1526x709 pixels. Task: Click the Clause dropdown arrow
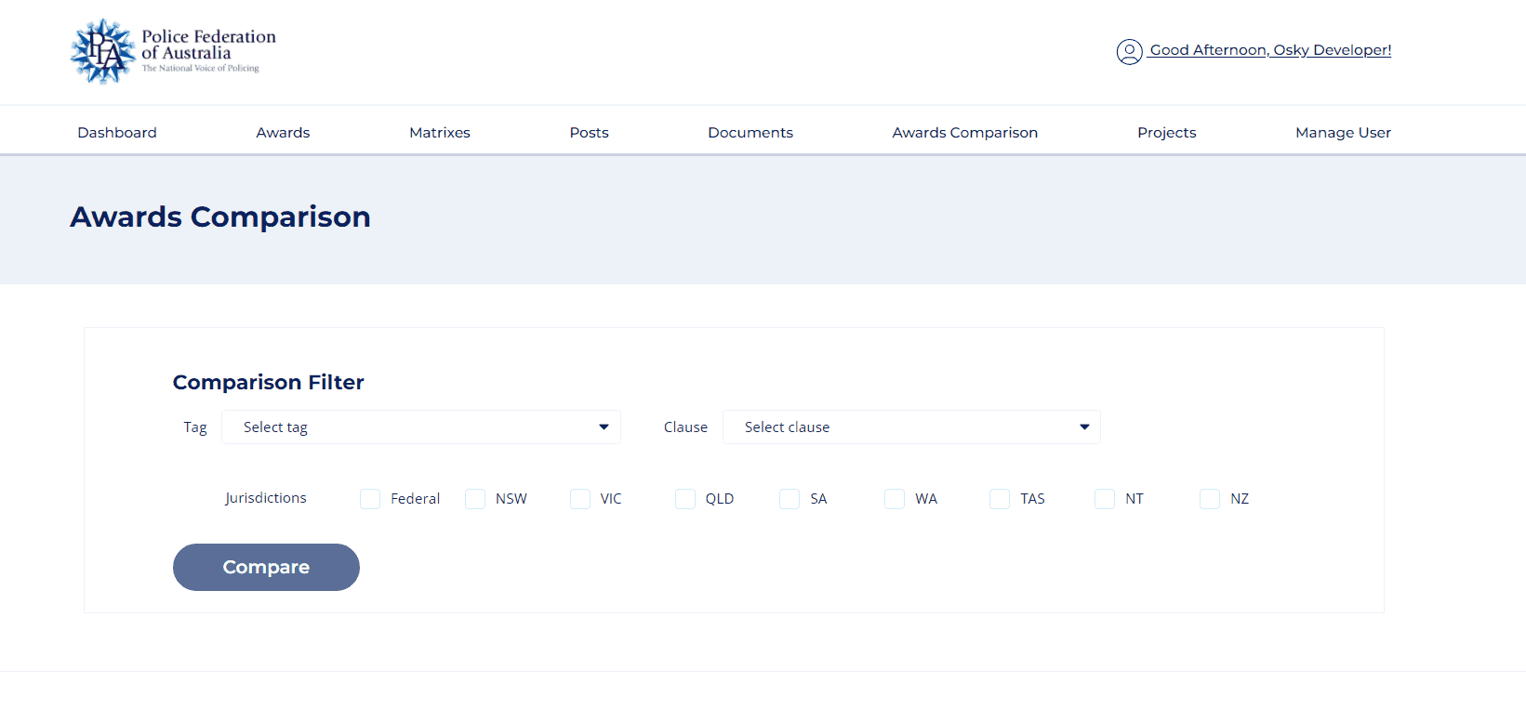pyautogui.click(x=1084, y=427)
